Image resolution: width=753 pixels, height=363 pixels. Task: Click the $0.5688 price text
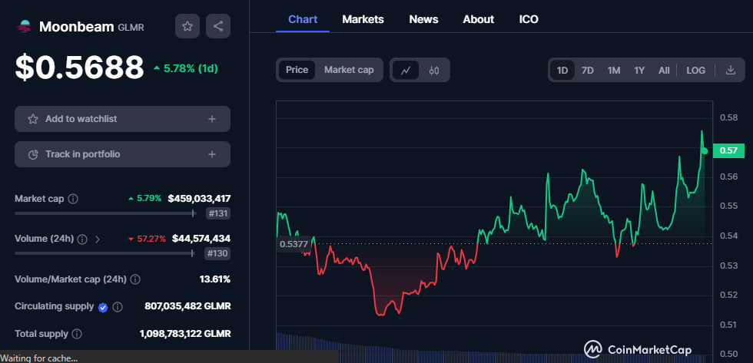(x=80, y=68)
